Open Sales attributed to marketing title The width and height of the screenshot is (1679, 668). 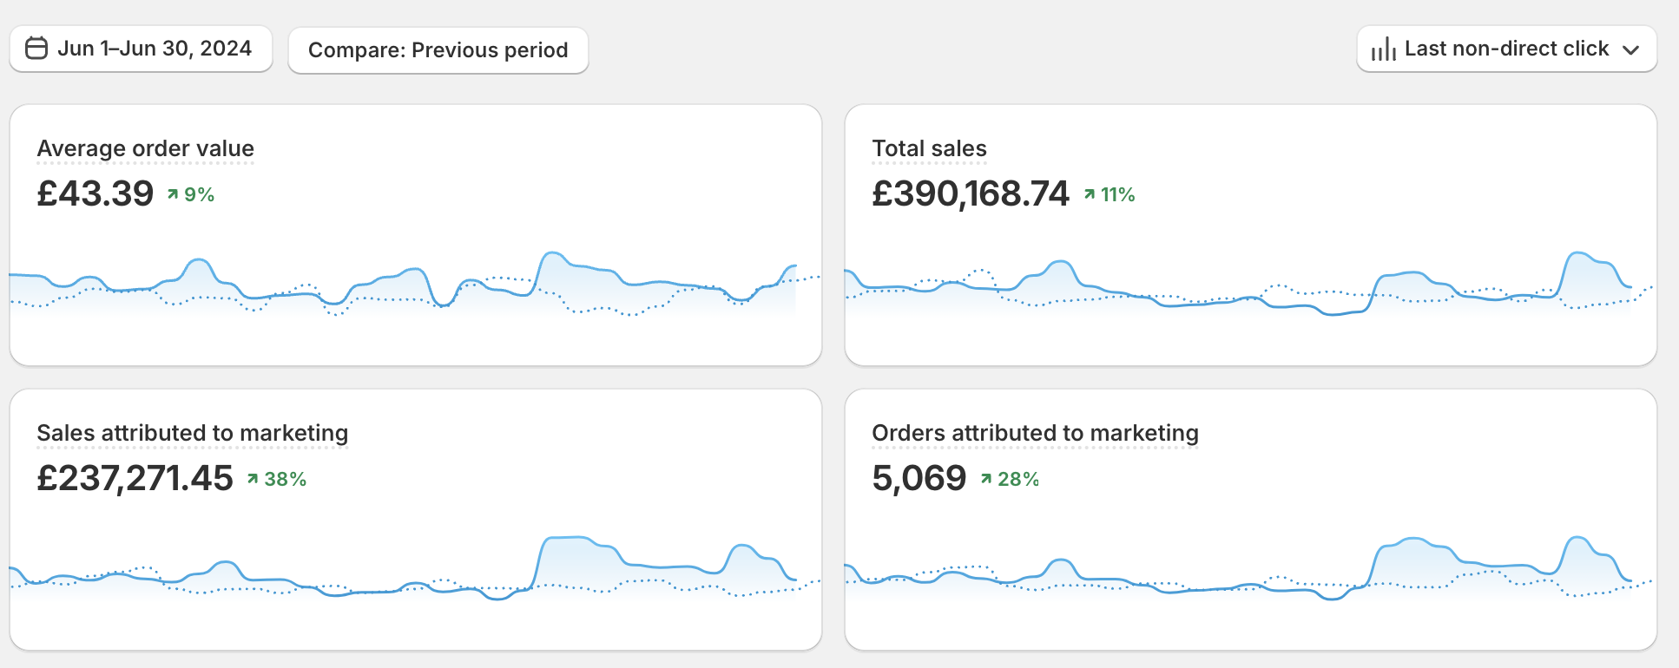(192, 433)
